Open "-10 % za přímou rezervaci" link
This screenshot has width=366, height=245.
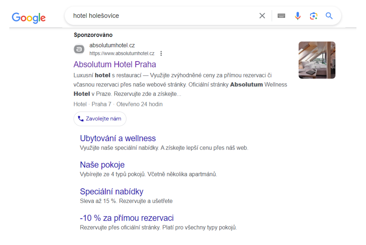pos(127,218)
